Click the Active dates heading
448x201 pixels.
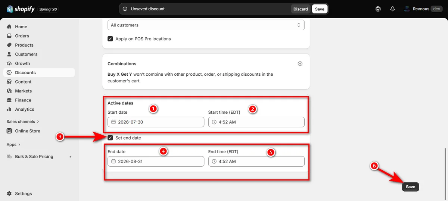click(120, 103)
